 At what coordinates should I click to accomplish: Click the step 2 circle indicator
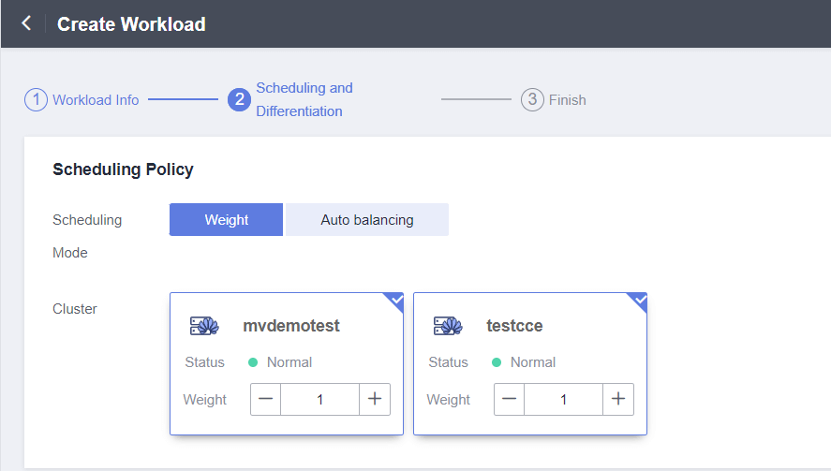(x=240, y=99)
